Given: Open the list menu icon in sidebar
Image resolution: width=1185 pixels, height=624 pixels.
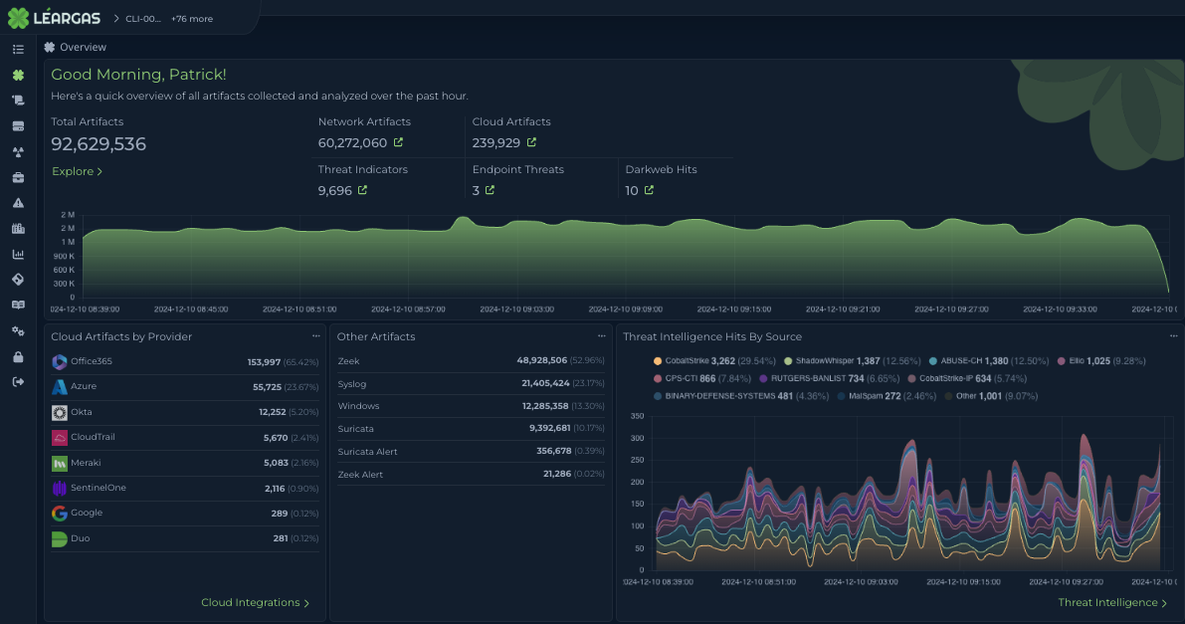Looking at the screenshot, I should pyautogui.click(x=18, y=49).
